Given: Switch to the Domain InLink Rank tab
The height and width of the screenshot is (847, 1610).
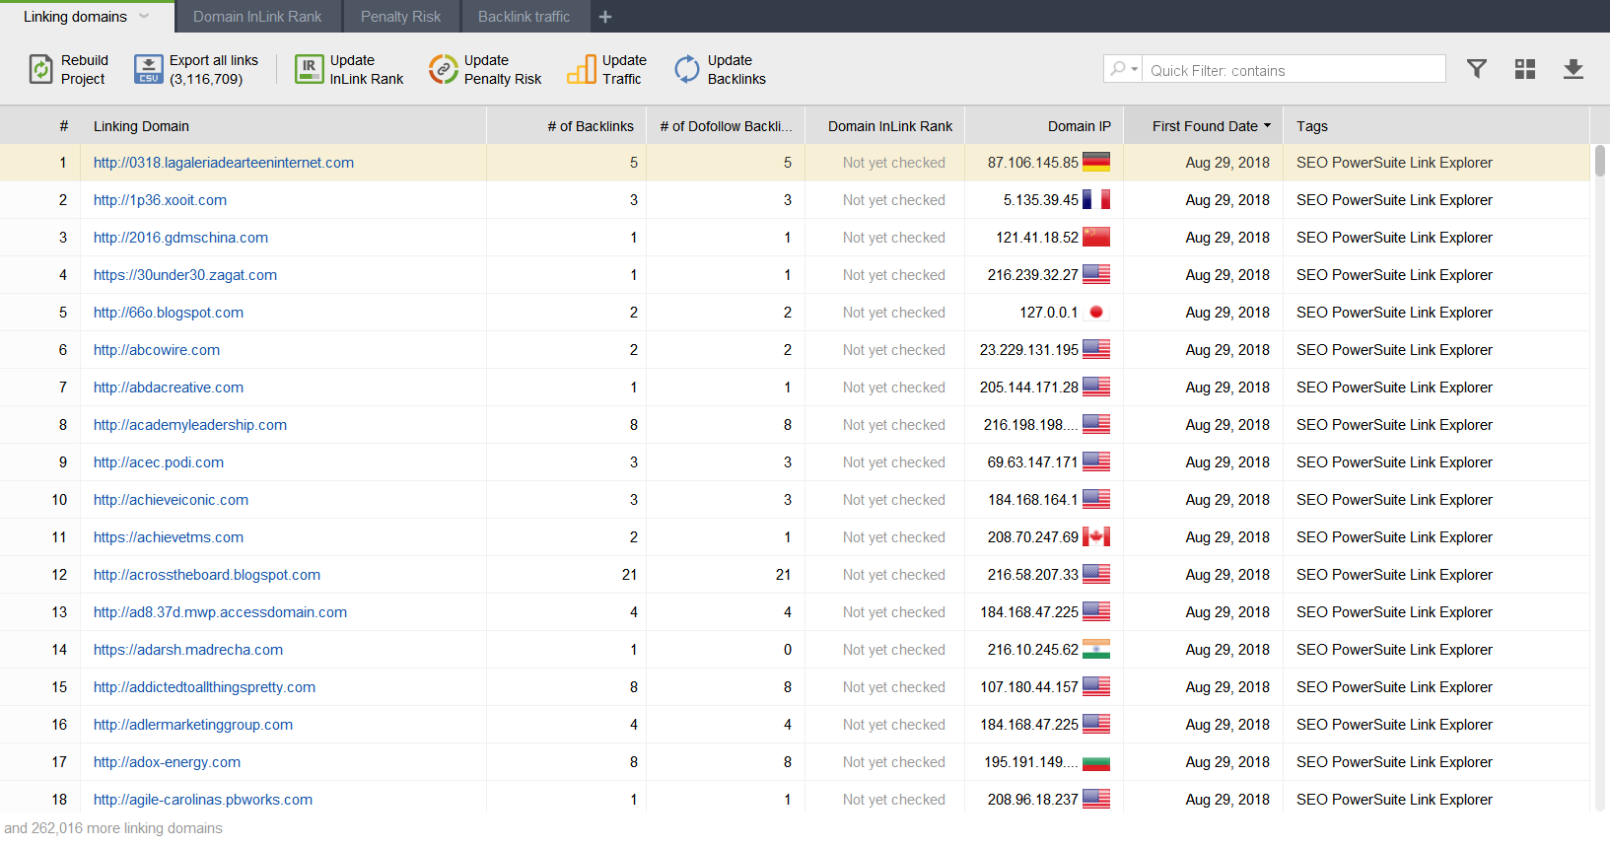Looking at the screenshot, I should click(257, 17).
